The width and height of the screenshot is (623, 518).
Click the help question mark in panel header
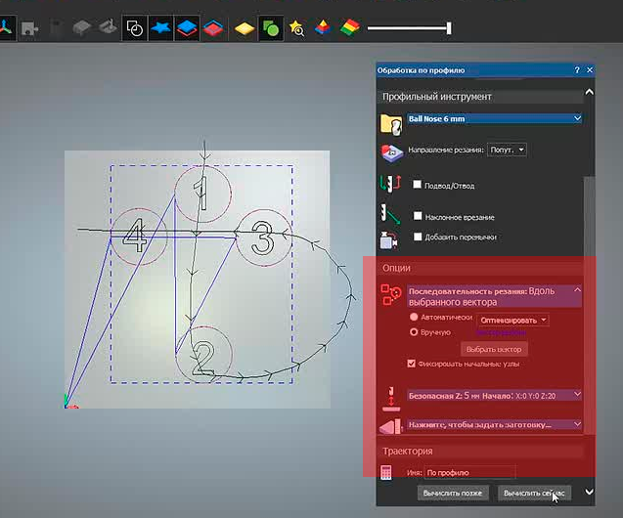pyautogui.click(x=577, y=71)
